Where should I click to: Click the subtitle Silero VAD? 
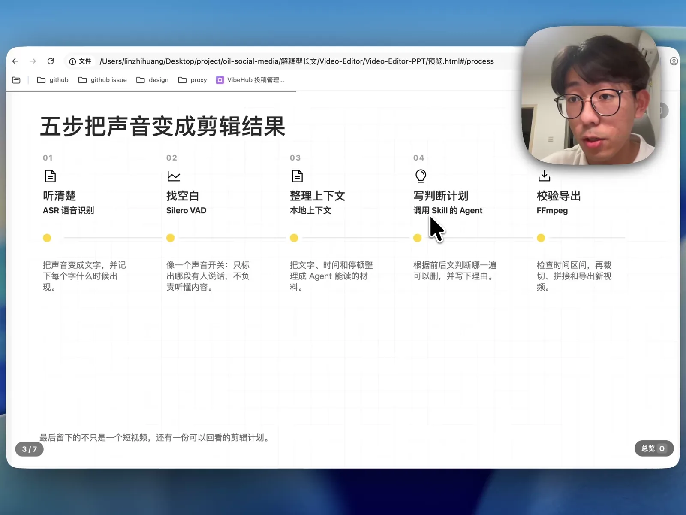(187, 211)
